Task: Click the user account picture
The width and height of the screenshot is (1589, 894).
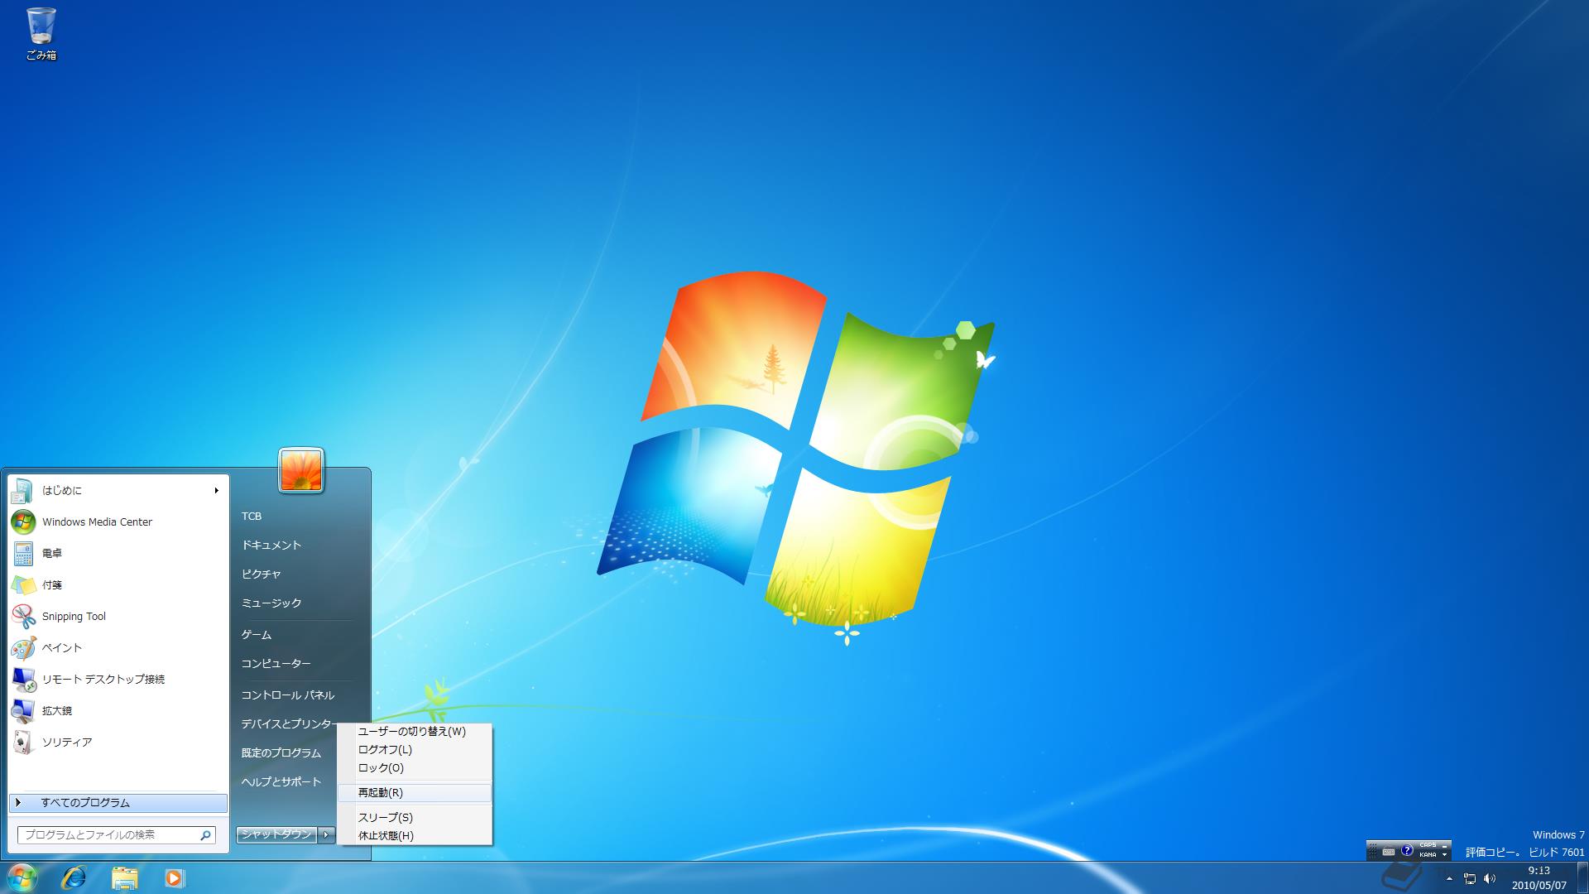Action: [x=301, y=470]
